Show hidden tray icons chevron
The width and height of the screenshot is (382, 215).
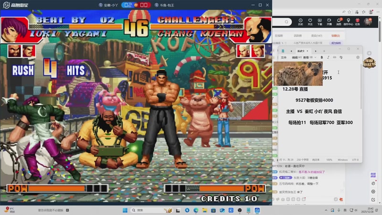pyautogui.click(x=326, y=210)
